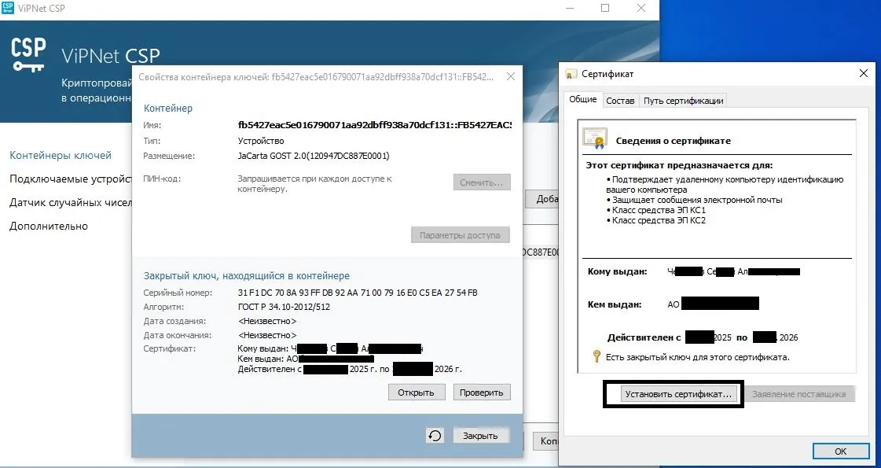
Task: Close the ViPNet CSP main window
Action: pyautogui.click(x=641, y=8)
